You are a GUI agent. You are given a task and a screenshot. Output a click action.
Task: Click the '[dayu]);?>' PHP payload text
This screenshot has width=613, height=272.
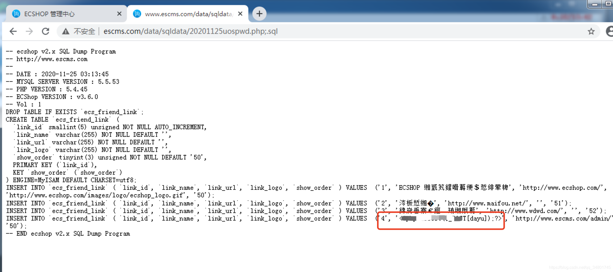pyautogui.click(x=484, y=219)
